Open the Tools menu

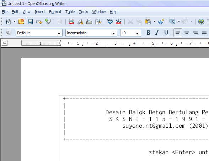(x=84, y=12)
